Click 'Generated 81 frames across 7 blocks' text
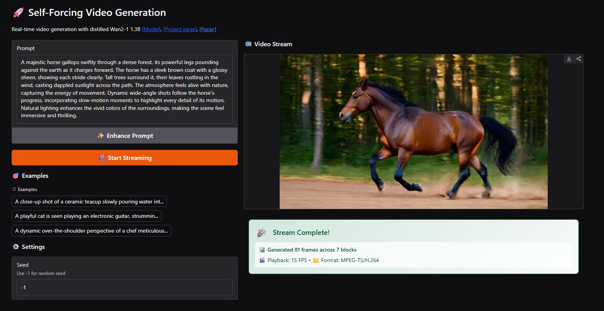Image resolution: width=604 pixels, height=311 pixels. 312,250
